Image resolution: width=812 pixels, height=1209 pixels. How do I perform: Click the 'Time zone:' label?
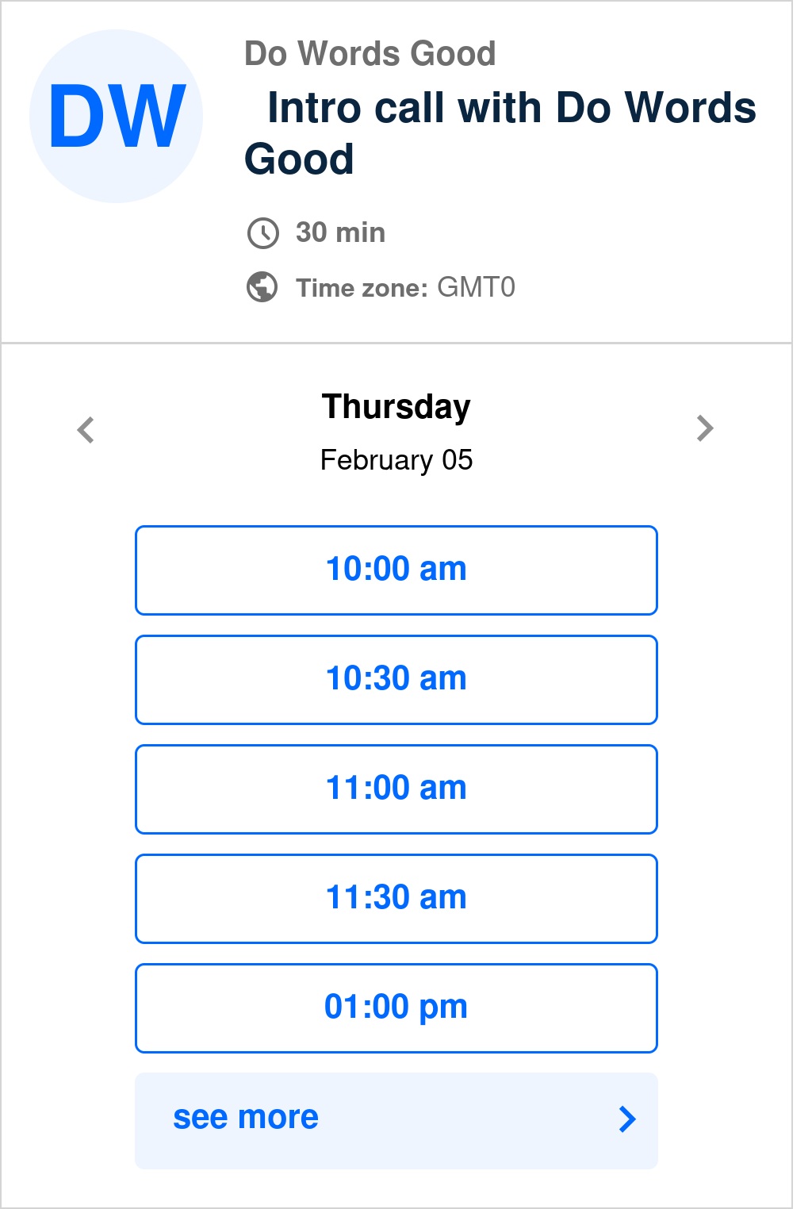coord(362,288)
